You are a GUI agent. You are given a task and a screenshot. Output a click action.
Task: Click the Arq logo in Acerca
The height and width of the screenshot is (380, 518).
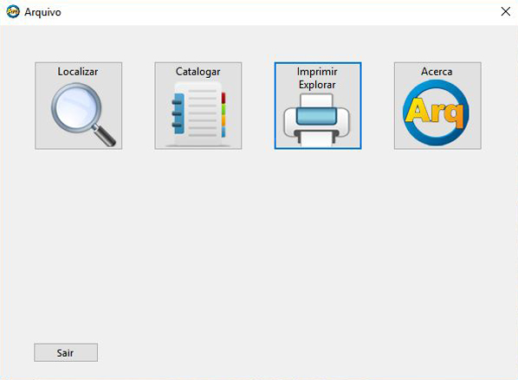[x=436, y=113]
